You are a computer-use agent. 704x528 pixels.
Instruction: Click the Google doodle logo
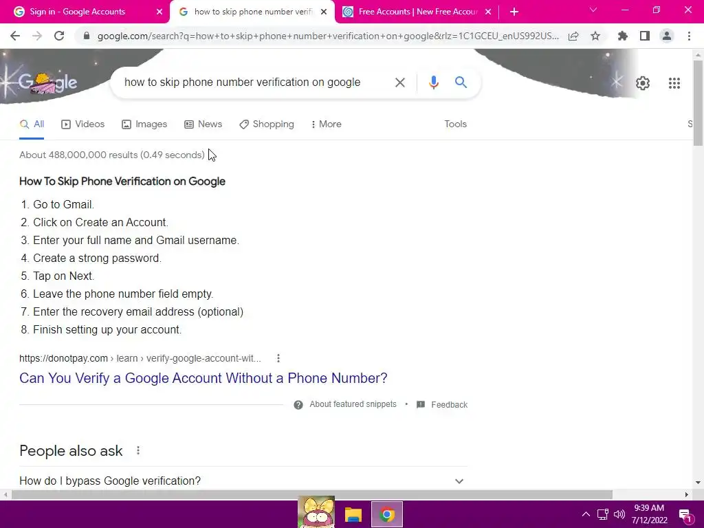pyautogui.click(x=47, y=82)
